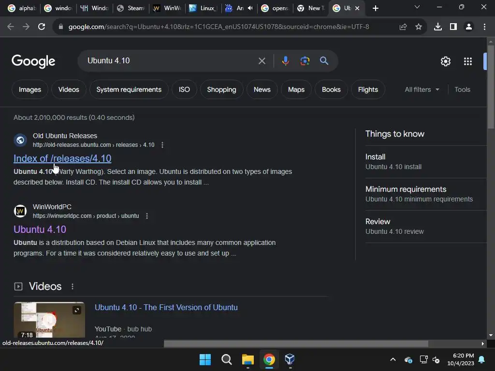495x371 pixels.
Task: Select the System requirements chip
Action: click(129, 89)
